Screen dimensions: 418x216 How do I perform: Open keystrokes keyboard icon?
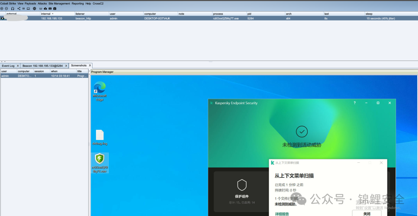click(50, 8)
